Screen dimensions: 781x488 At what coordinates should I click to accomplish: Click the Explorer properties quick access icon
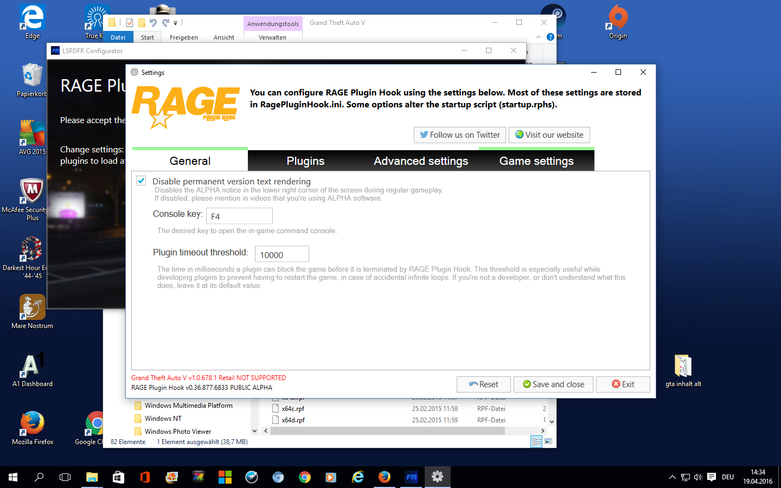tap(130, 23)
